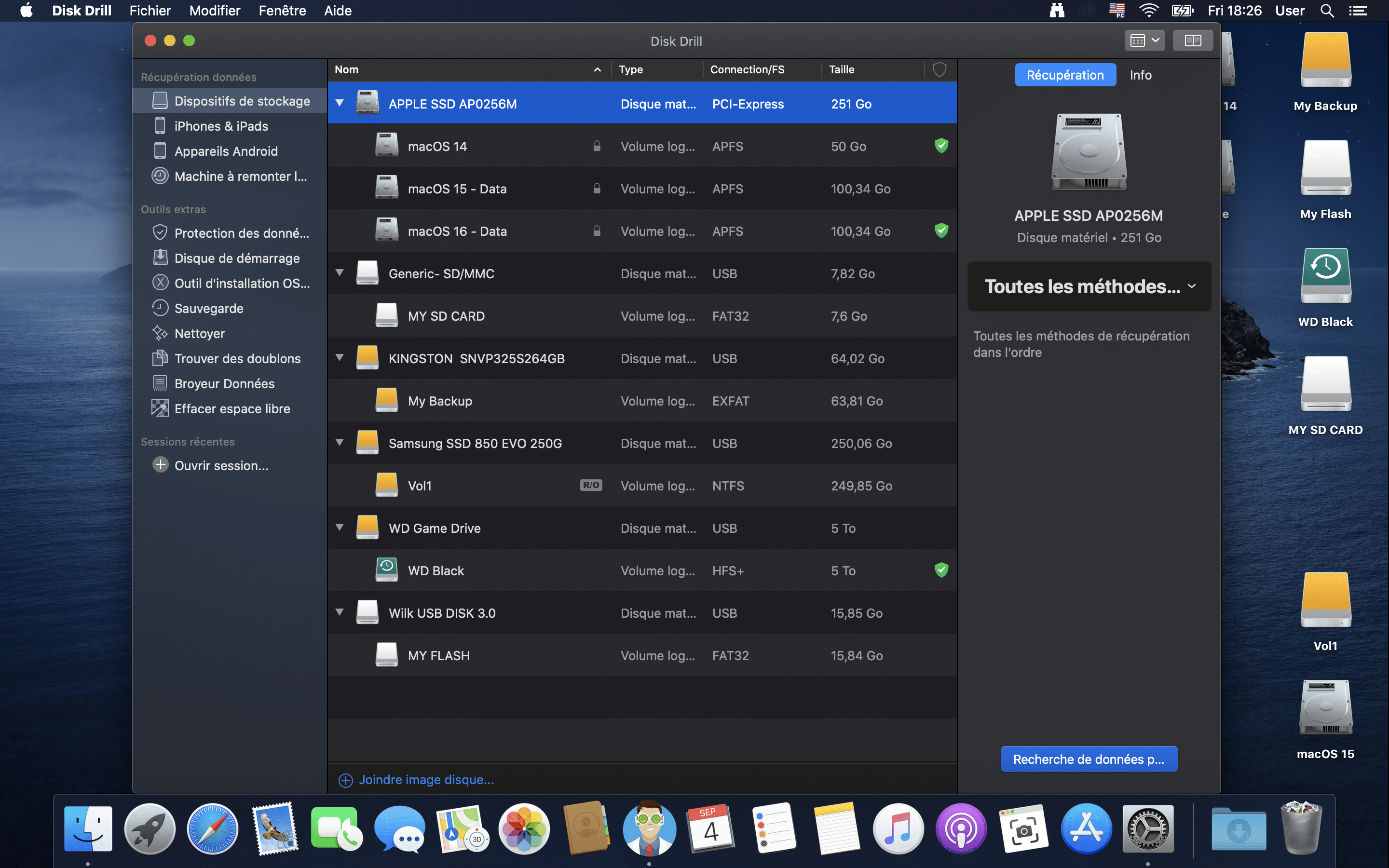Image resolution: width=1389 pixels, height=868 pixels.
Task: Open the Sauvegarde backup tool
Action: coord(208,308)
